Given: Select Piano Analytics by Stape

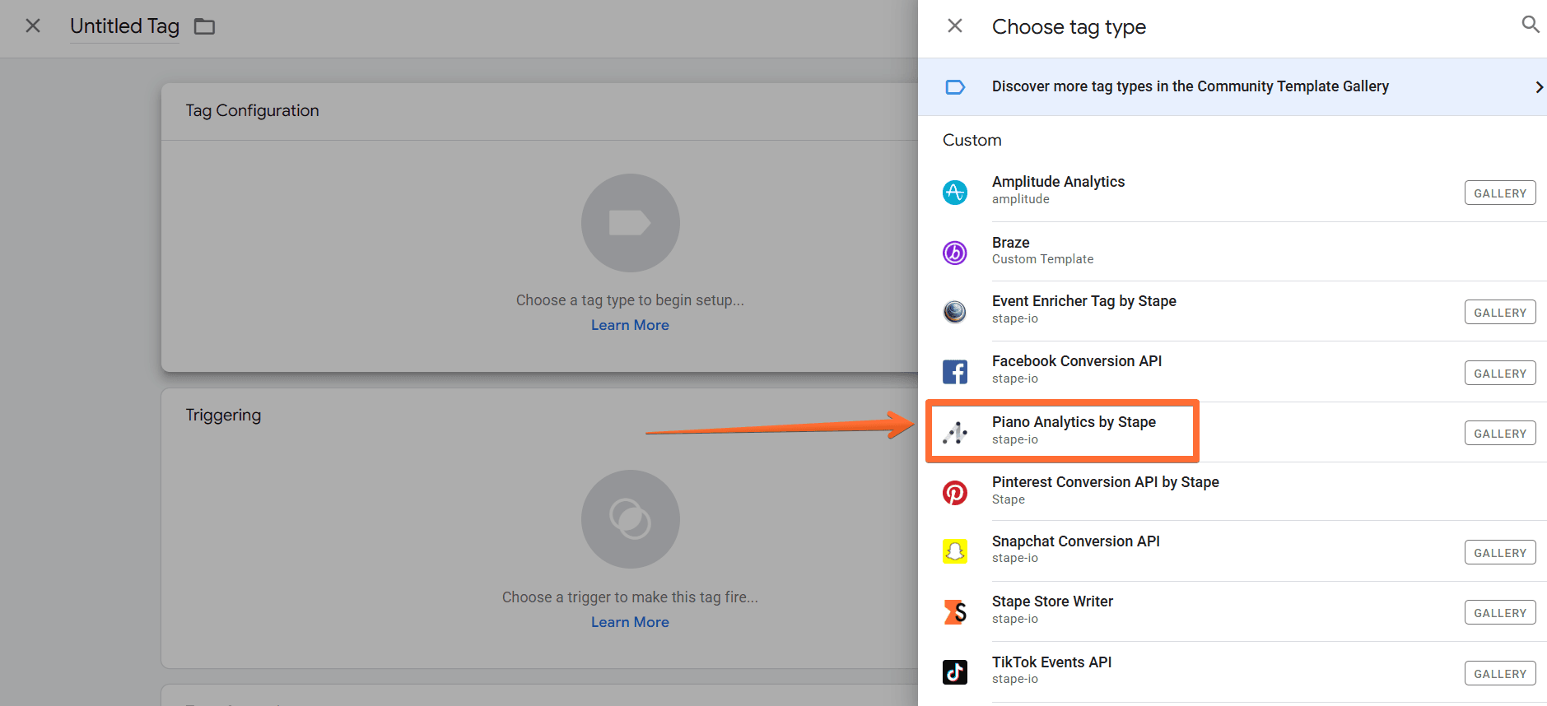Looking at the screenshot, I should tap(1232, 432).
